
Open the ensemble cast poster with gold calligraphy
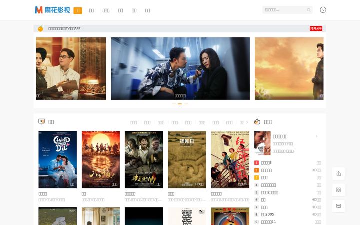pyautogui.click(x=144, y=160)
